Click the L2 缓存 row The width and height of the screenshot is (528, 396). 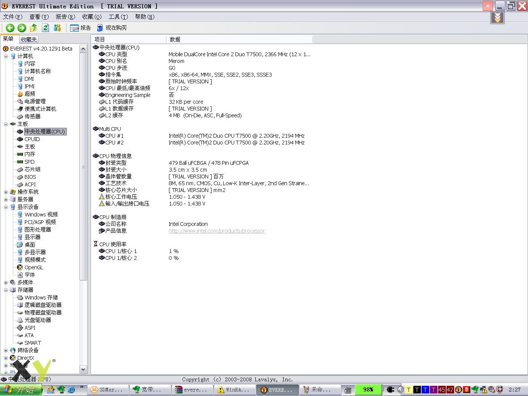[202, 115]
